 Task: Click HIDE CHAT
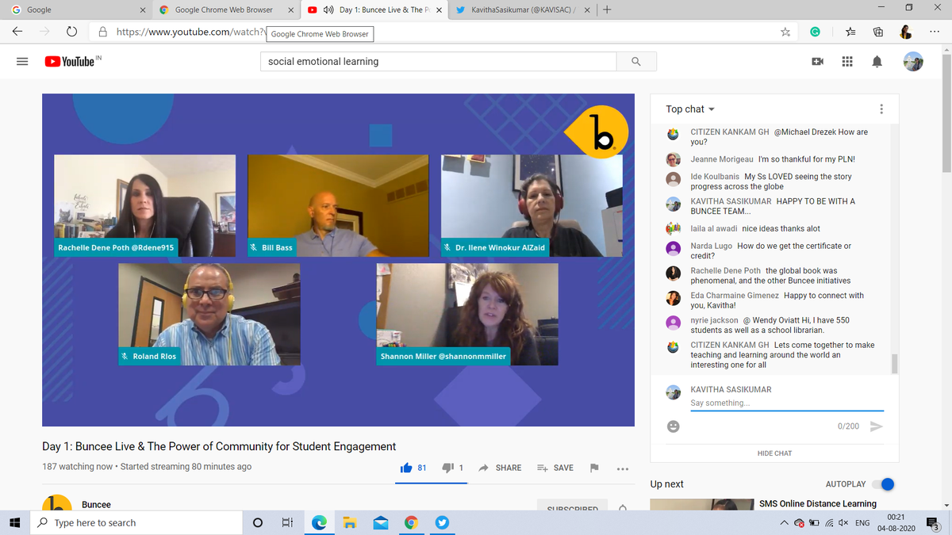pyautogui.click(x=774, y=453)
